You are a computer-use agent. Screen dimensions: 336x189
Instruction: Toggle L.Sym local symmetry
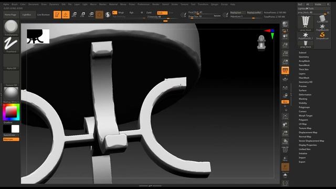pos(285,88)
